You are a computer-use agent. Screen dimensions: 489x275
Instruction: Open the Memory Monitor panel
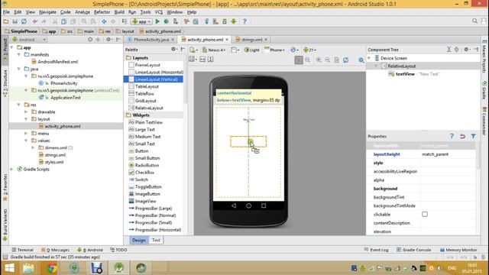[458, 250]
